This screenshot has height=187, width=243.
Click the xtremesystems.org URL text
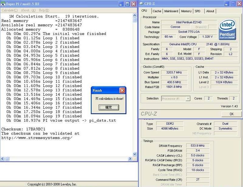(x=37, y=138)
